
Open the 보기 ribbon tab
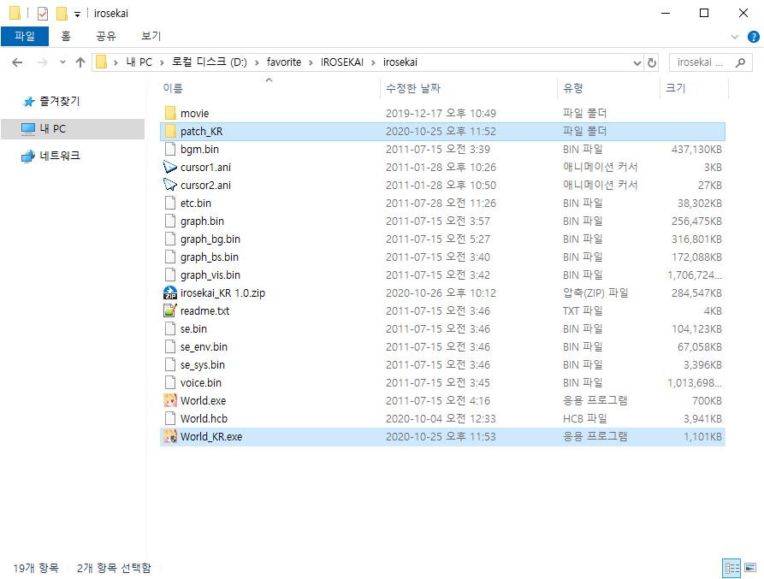(151, 36)
